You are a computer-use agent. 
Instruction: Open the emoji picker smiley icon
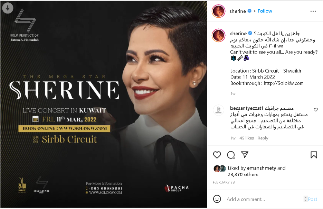coord(217,199)
